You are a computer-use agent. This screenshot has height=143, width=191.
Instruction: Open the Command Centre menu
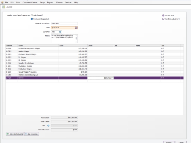click(x=30, y=2)
